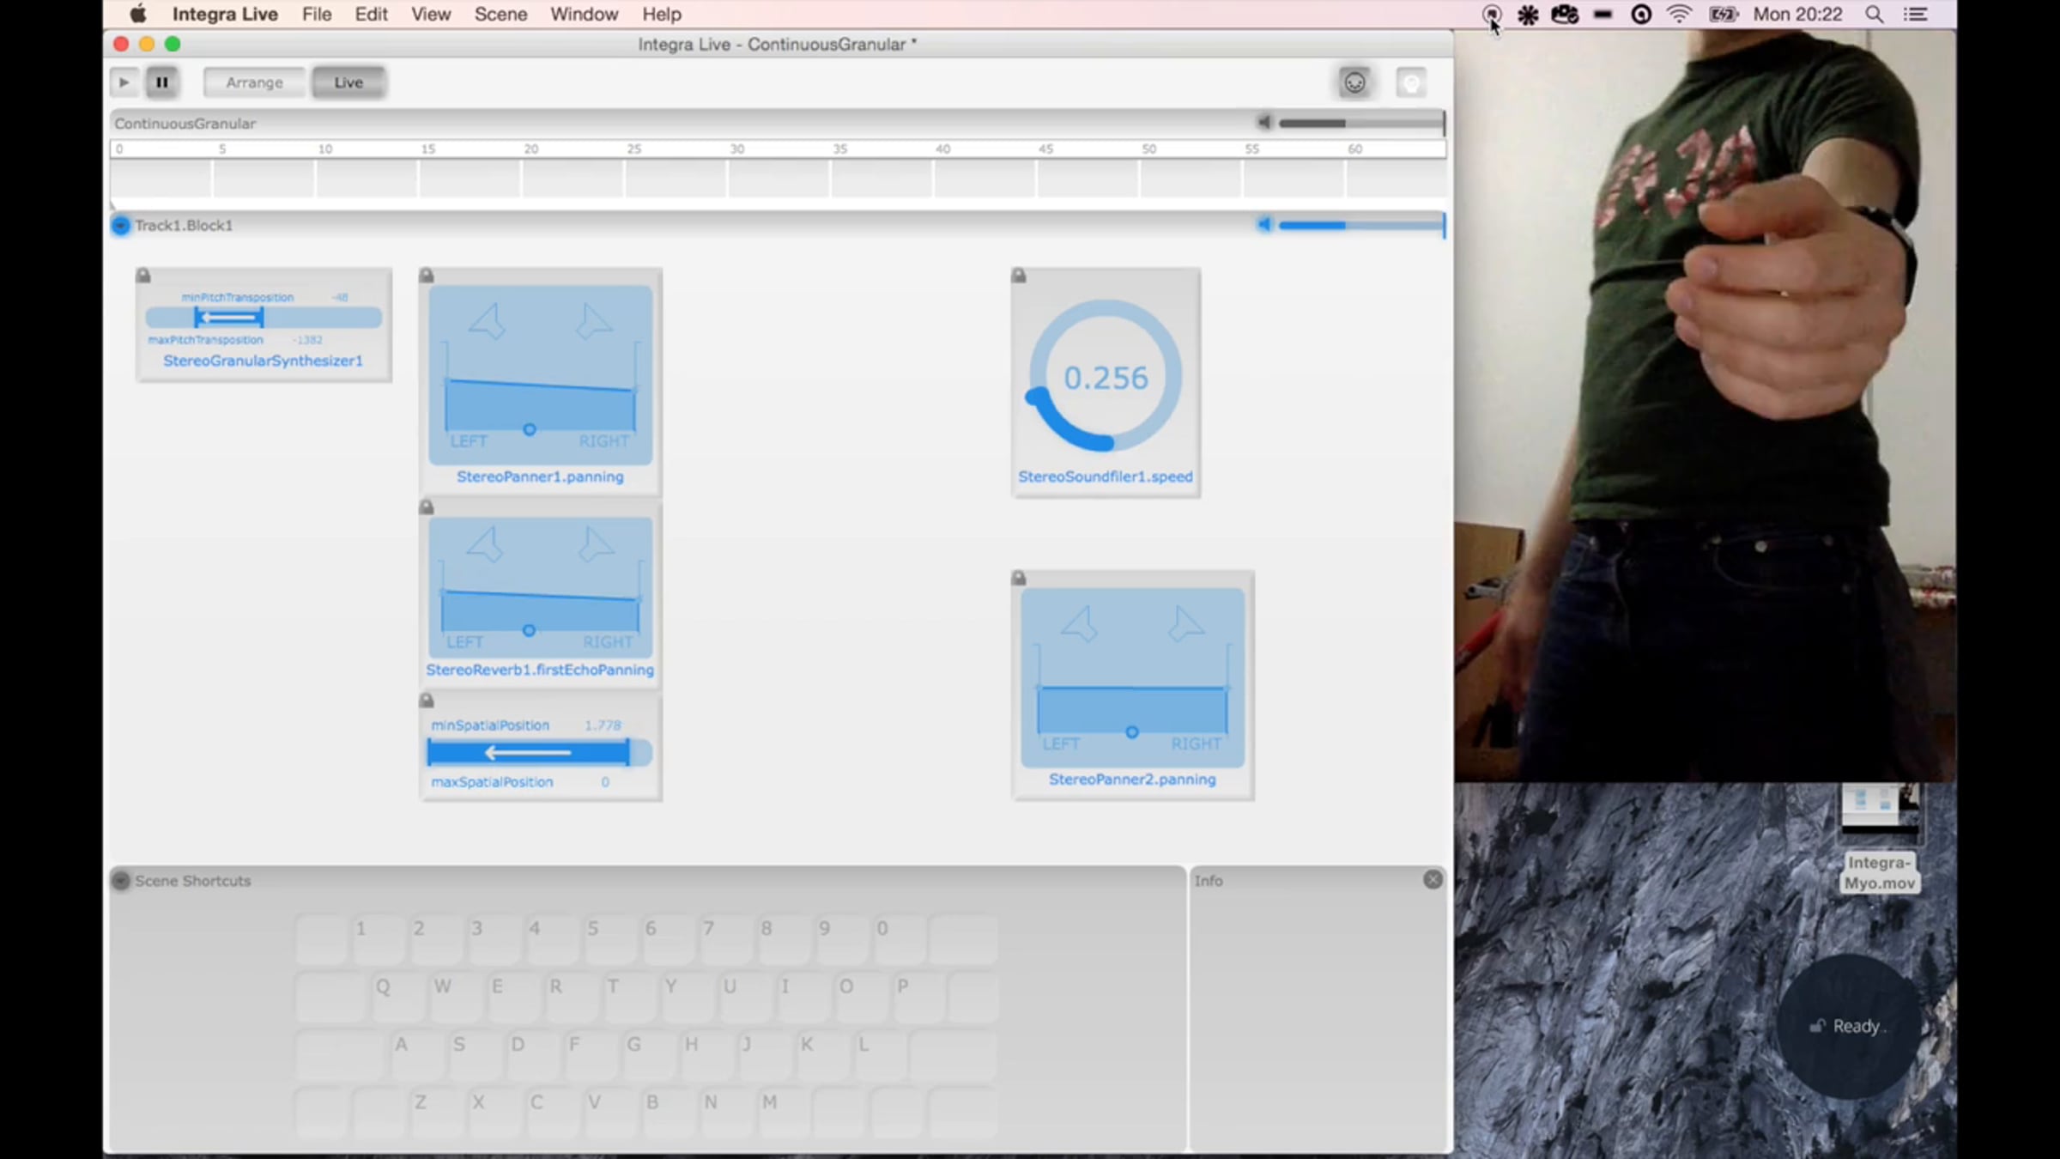Select the Integra-Myo.mov file on the desktop
This screenshot has height=1159, width=2060.
click(1880, 839)
